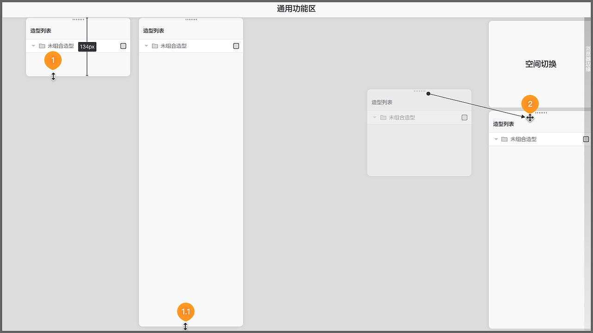Toggle the checkbox on first 未组合造型 row
Screen dimensions: 593x333
(123, 46)
